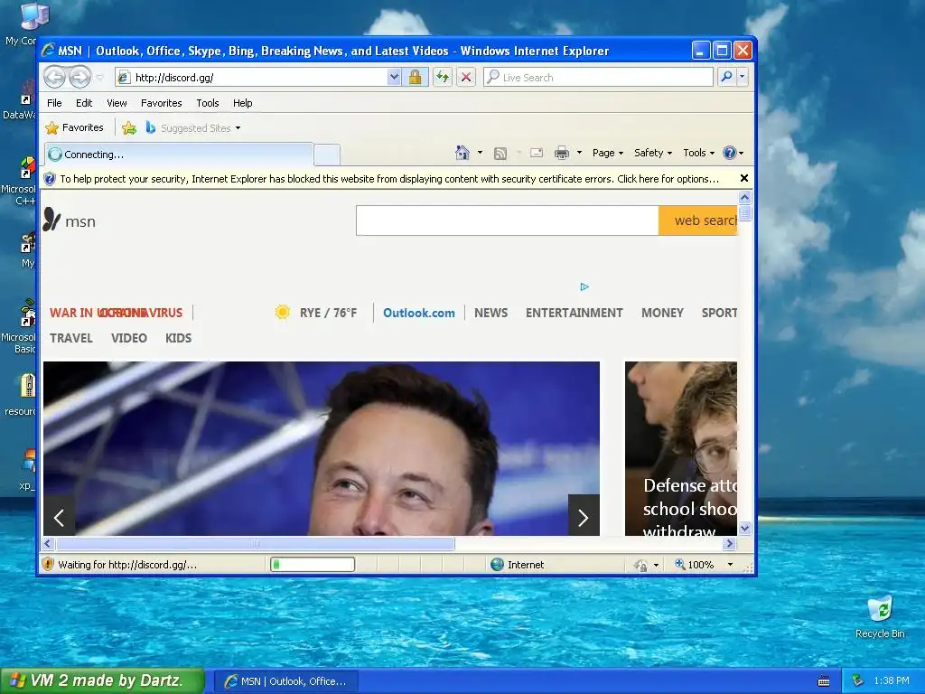Expand the Print options dropdown arrow

click(x=579, y=153)
